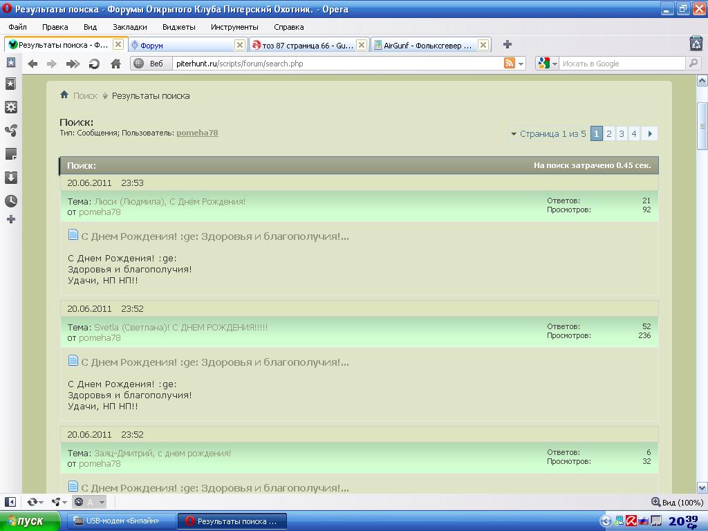Open the History clock panel in the sidebar
Screen dimensions: 708x531
(10, 201)
